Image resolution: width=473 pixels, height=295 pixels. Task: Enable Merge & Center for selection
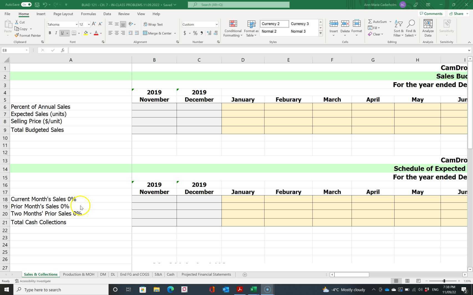tap(158, 33)
